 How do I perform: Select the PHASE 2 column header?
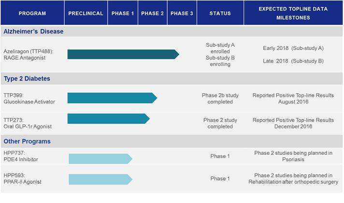(152, 13)
